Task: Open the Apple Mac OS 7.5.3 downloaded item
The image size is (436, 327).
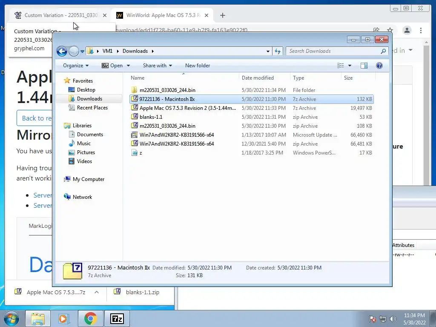Action: point(51,292)
